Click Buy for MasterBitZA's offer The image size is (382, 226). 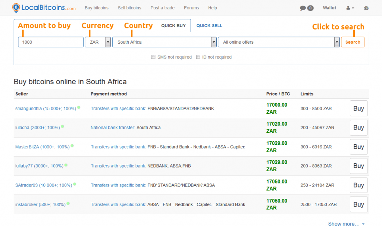click(x=358, y=147)
